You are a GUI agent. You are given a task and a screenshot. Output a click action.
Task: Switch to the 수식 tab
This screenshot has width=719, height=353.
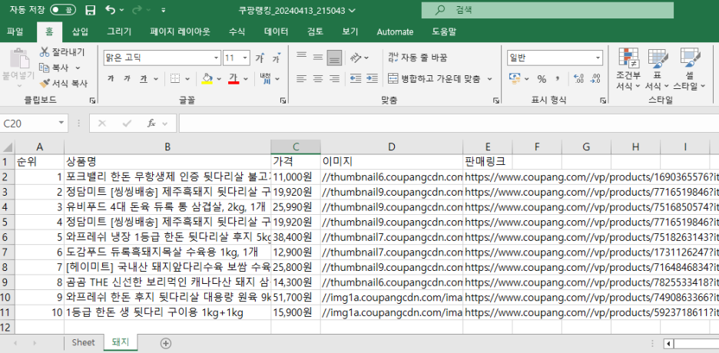coord(237,31)
